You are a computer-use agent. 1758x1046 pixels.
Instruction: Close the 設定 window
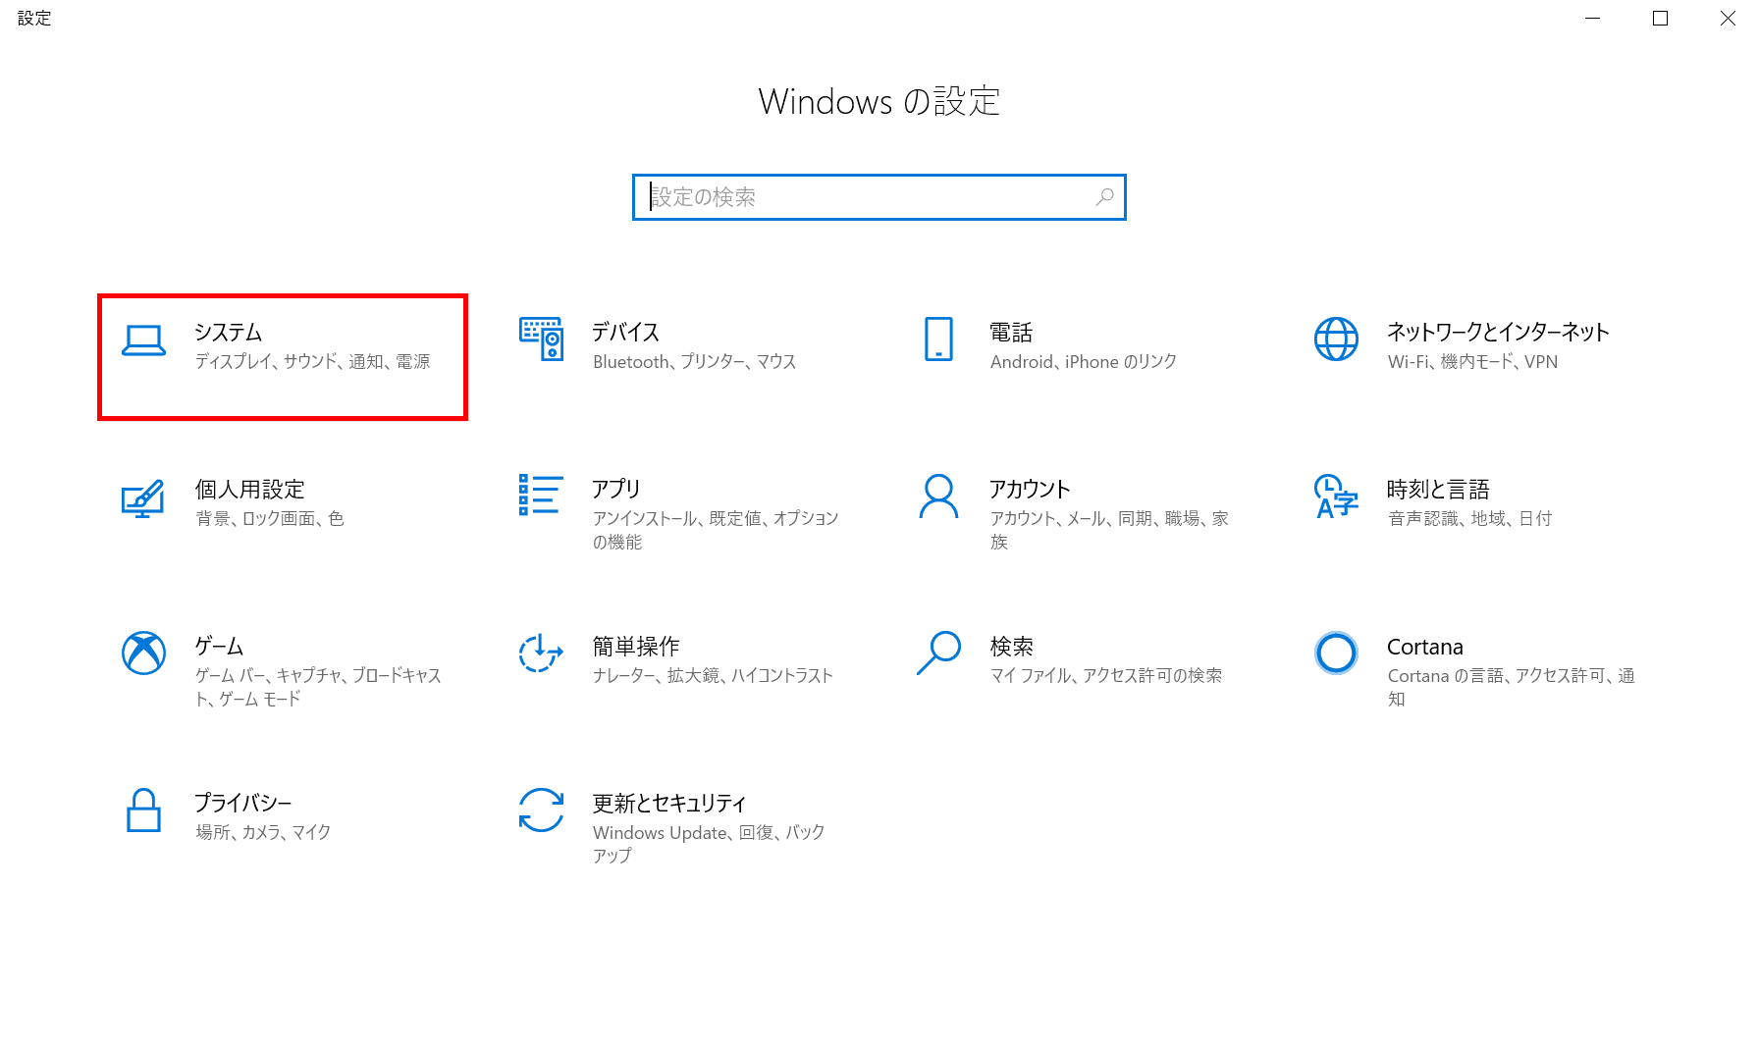[x=1728, y=19]
